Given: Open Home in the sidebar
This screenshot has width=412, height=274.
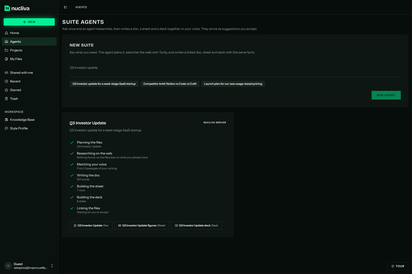Looking at the screenshot, I should click(x=29, y=33).
